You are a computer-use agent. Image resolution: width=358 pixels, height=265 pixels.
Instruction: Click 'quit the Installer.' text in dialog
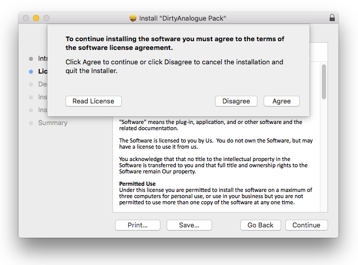click(x=91, y=71)
